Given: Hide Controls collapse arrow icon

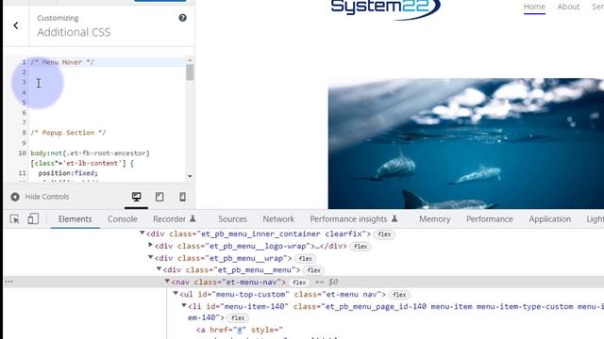Looking at the screenshot, I should pyautogui.click(x=15, y=197).
